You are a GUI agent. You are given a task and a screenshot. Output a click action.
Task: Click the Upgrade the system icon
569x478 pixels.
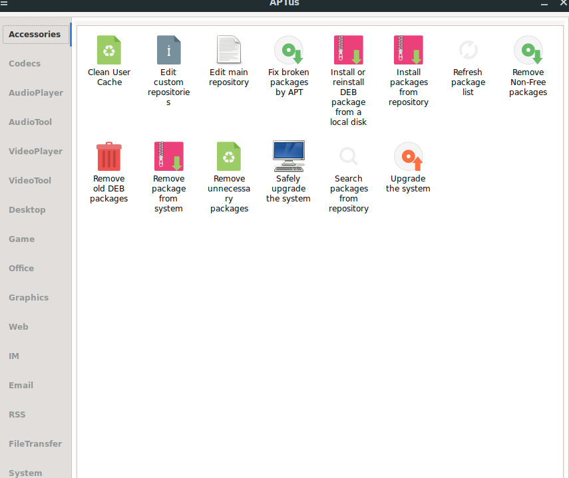[409, 156]
